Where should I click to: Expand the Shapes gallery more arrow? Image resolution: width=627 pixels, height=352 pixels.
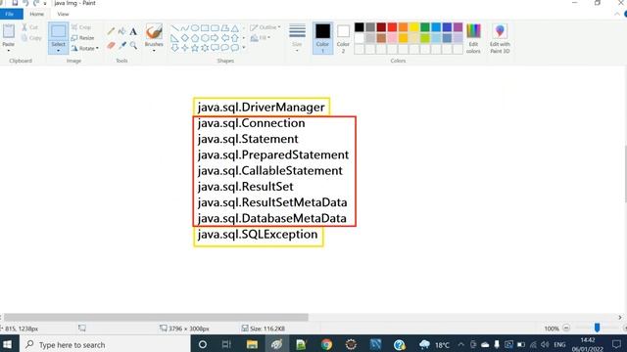point(244,48)
